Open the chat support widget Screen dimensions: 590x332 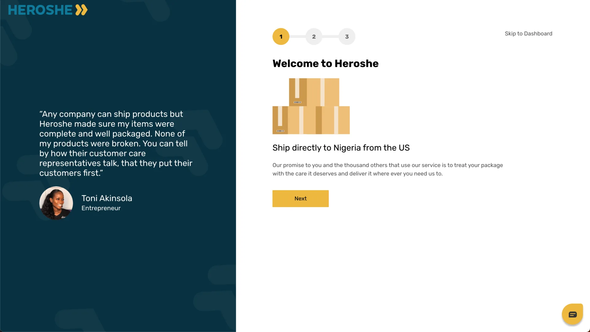pyautogui.click(x=572, y=314)
